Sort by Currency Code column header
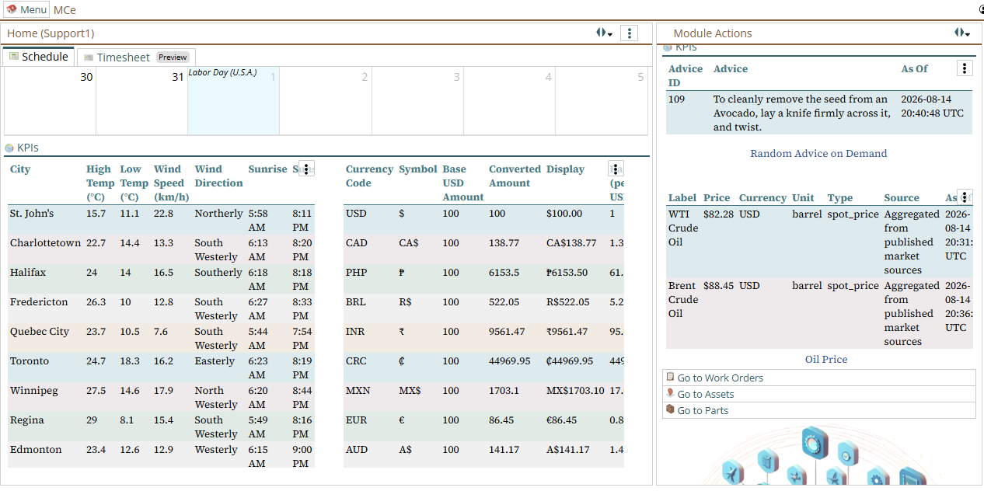The image size is (984, 491). pyautogui.click(x=369, y=176)
